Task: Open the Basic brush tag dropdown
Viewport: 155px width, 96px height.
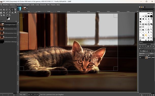Action: point(147,42)
